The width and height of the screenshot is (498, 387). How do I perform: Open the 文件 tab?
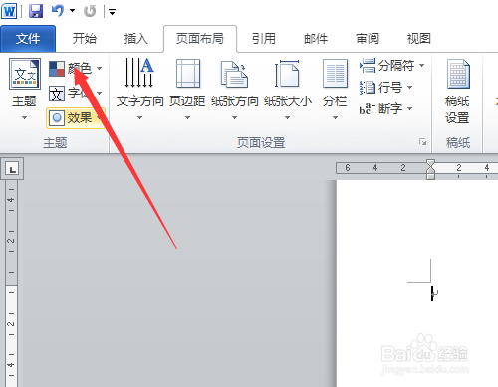[28, 39]
